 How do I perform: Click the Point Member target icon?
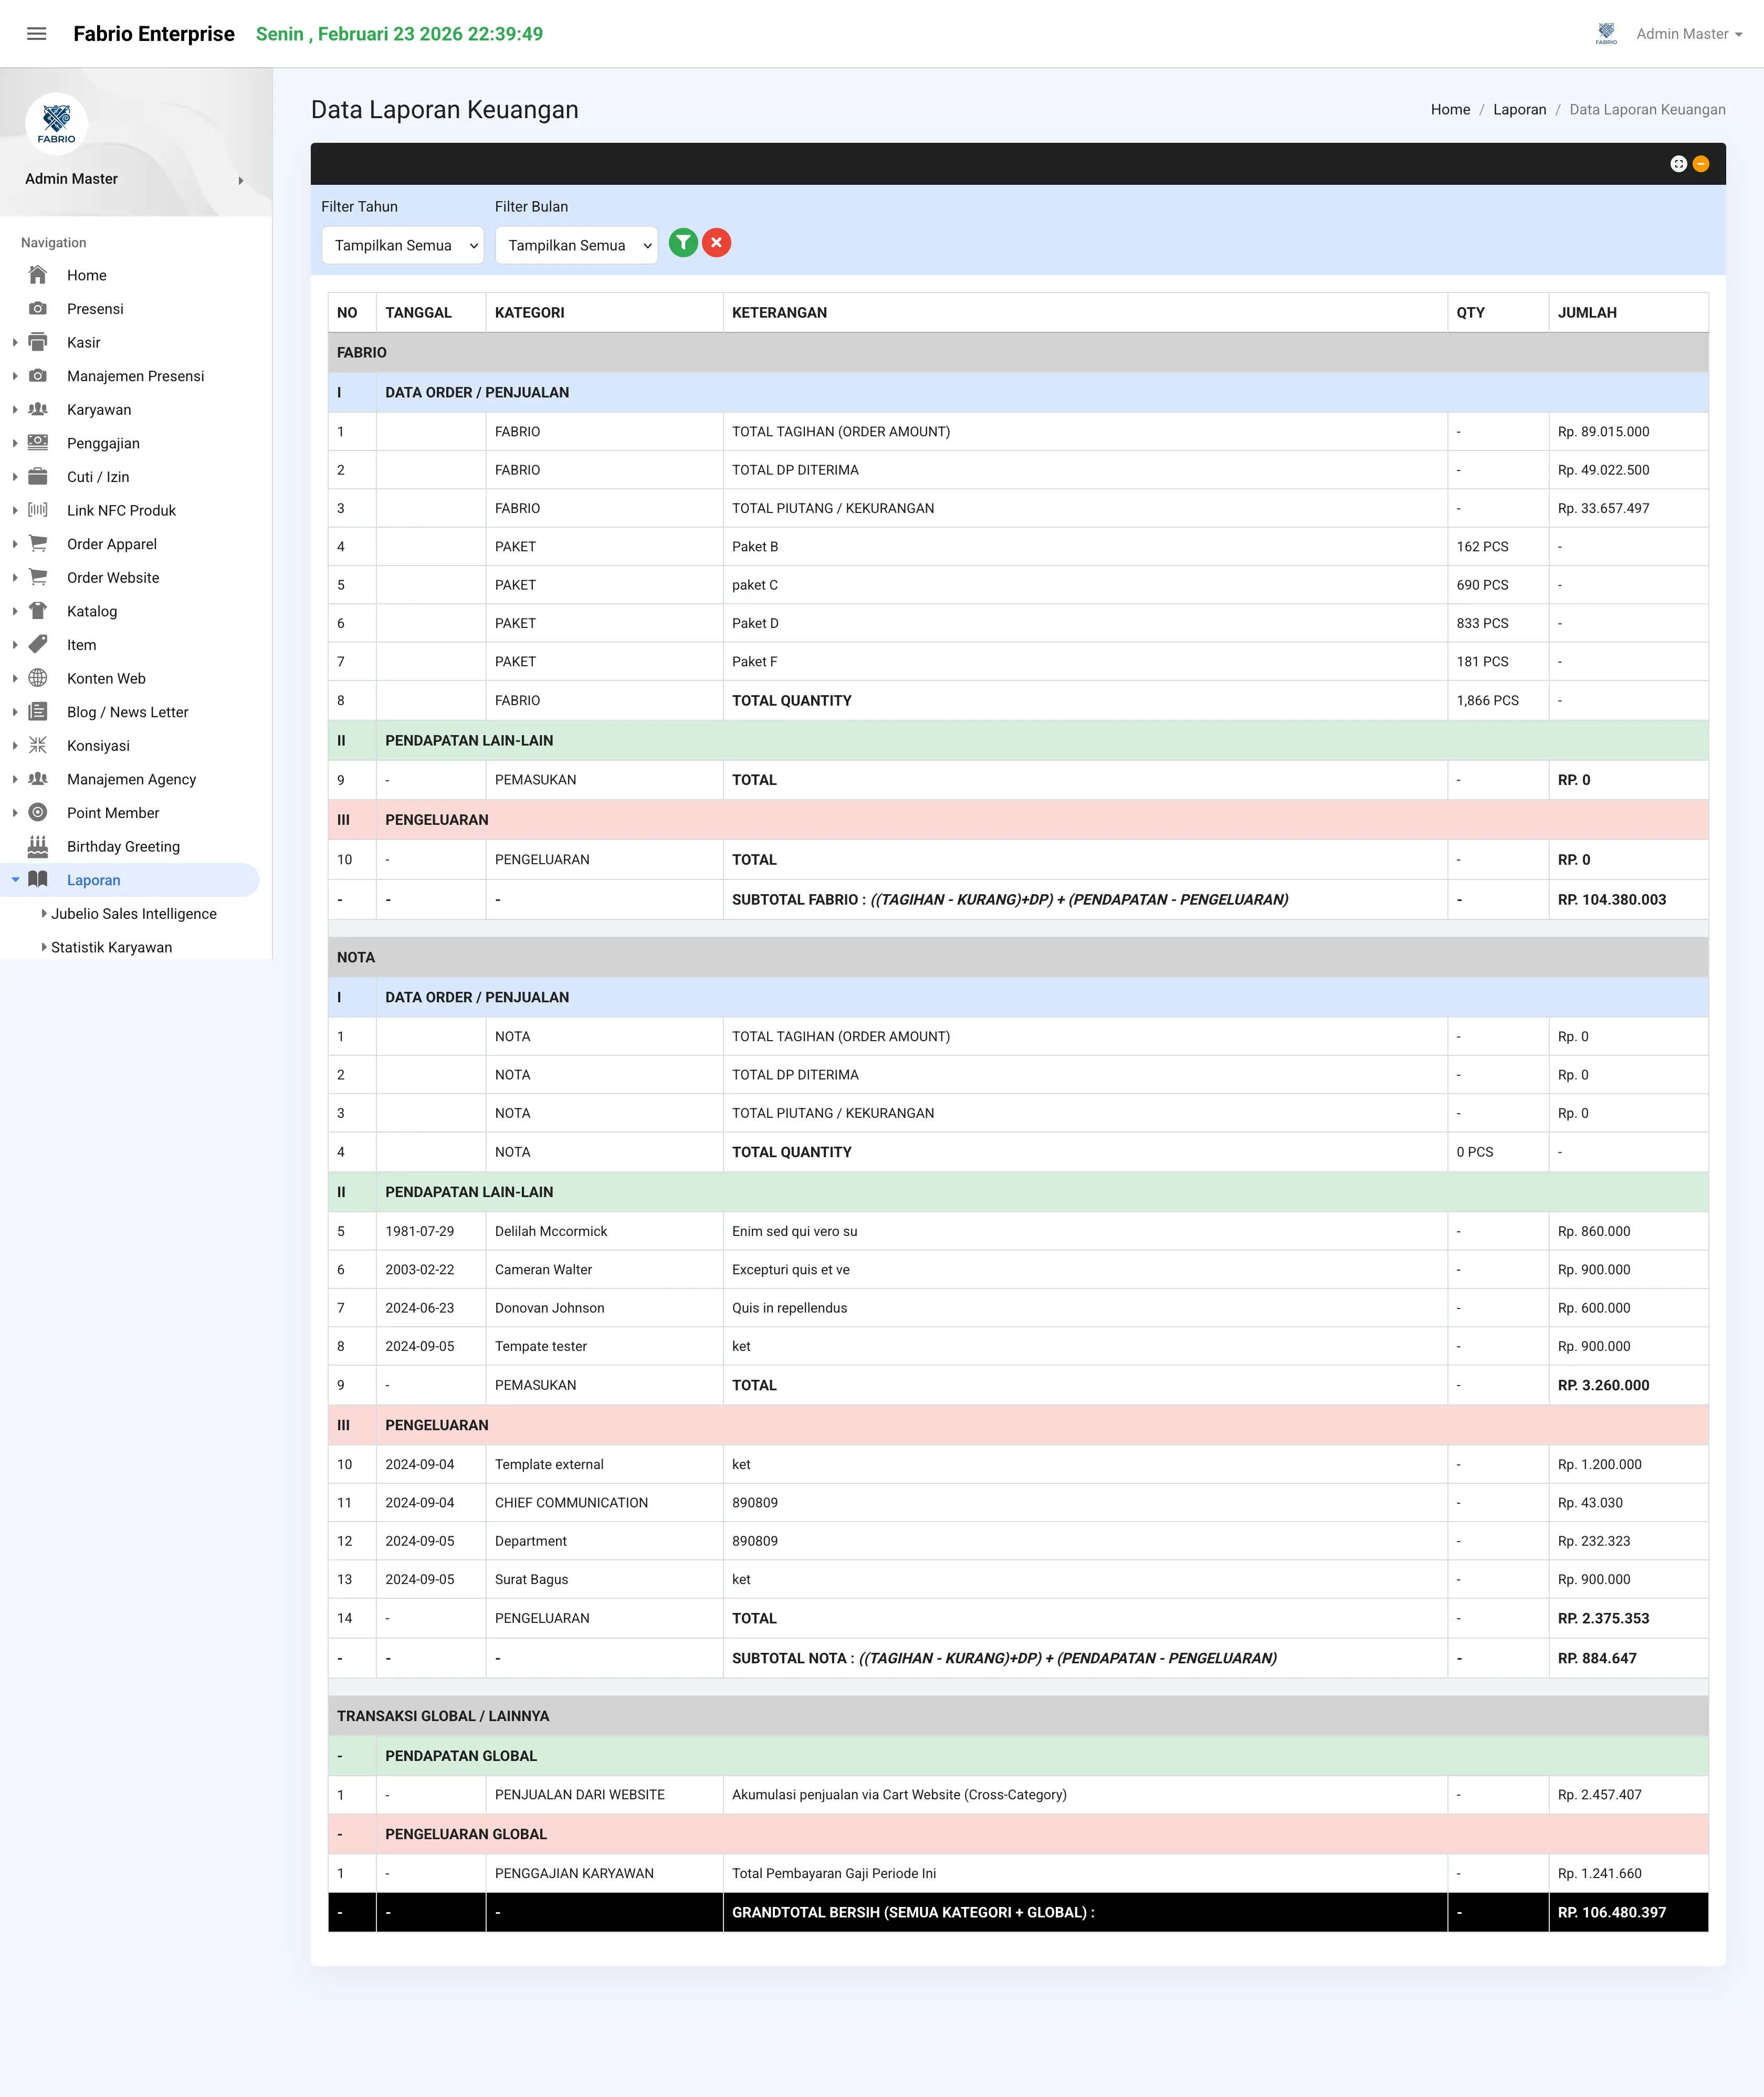click(x=38, y=813)
